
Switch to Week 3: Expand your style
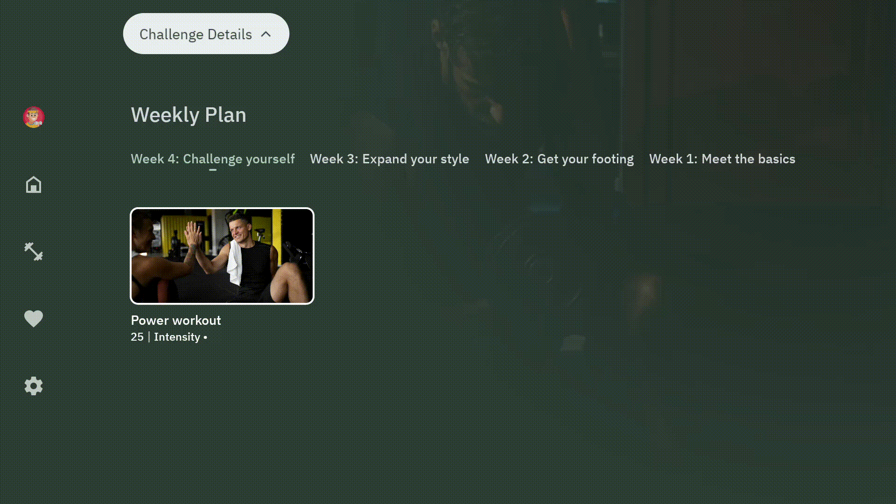pos(389,159)
